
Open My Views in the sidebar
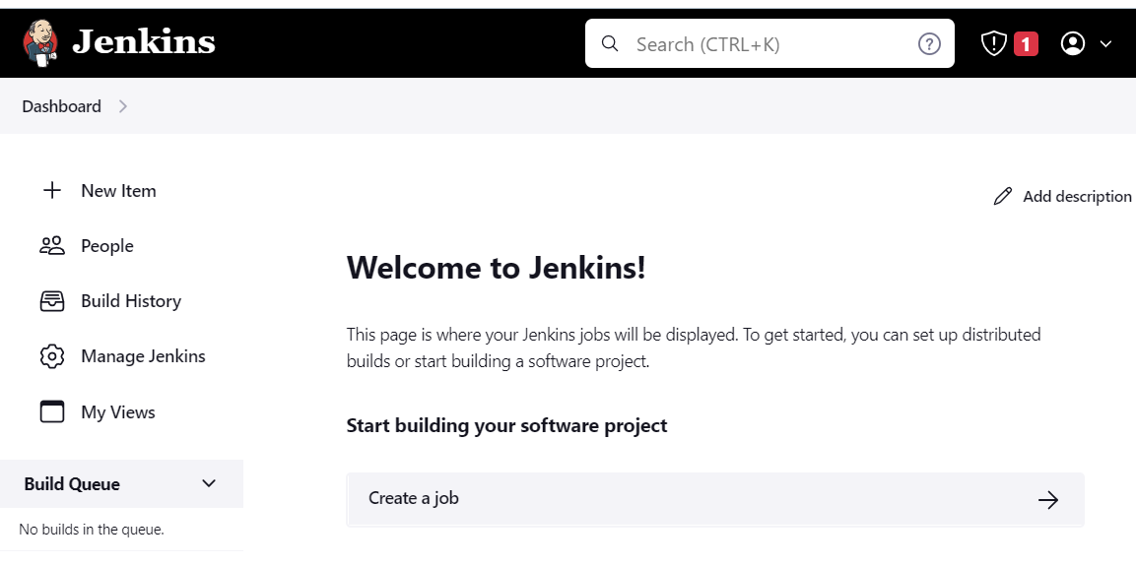point(118,411)
